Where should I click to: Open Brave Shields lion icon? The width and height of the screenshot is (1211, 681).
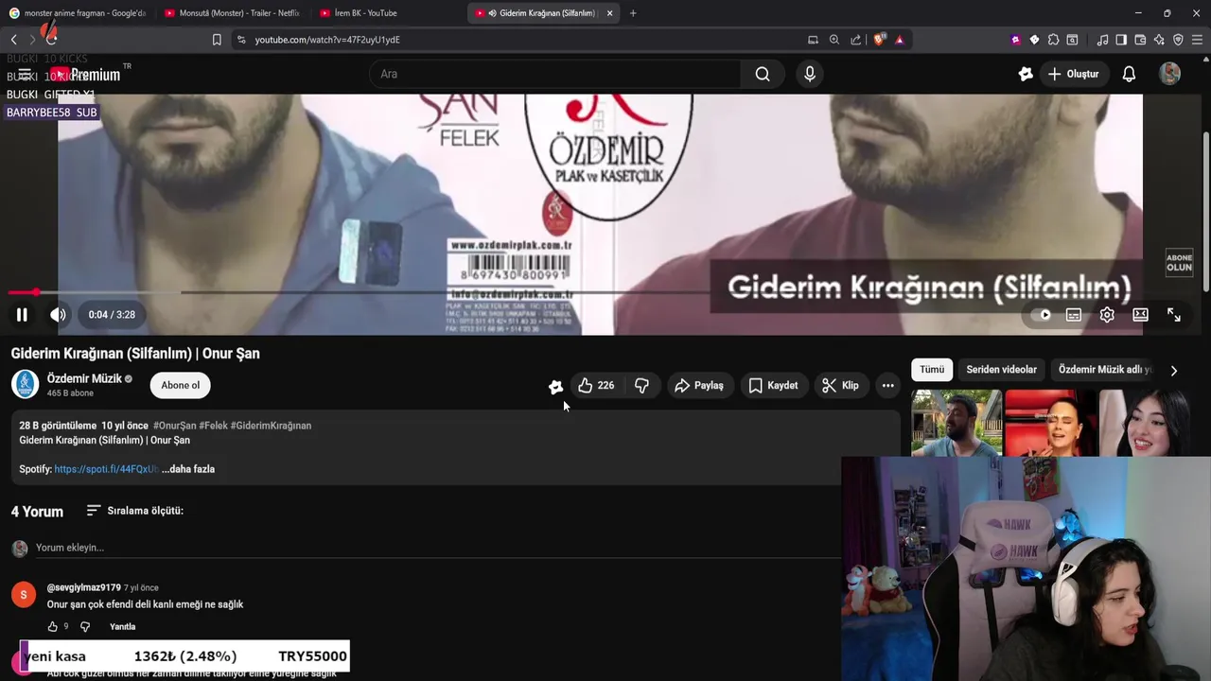click(880, 40)
